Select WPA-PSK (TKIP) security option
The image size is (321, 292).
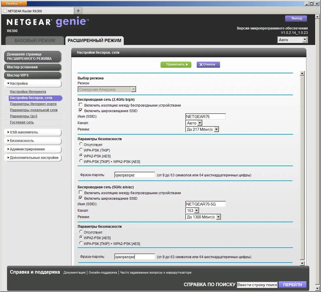pos(81,150)
